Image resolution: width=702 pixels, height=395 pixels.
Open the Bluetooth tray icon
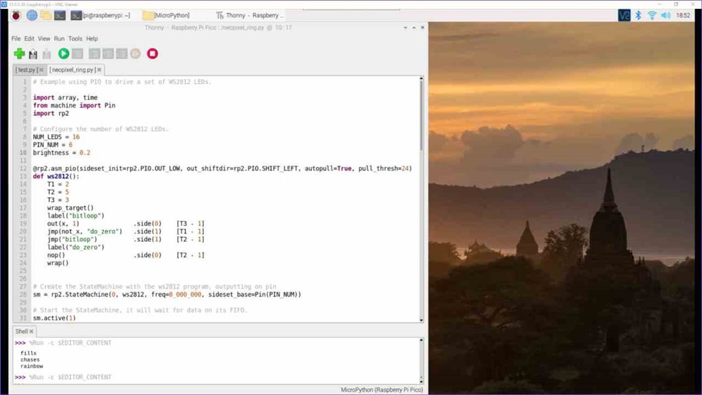638,15
